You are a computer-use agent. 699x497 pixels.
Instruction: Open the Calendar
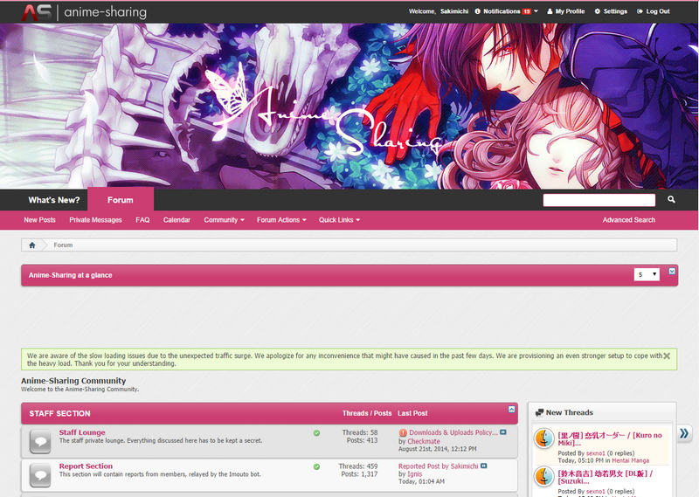click(176, 220)
